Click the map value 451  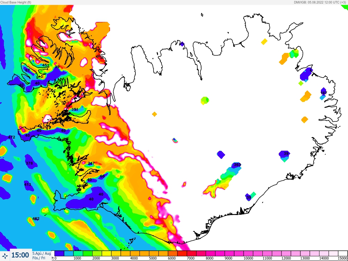[46, 65]
